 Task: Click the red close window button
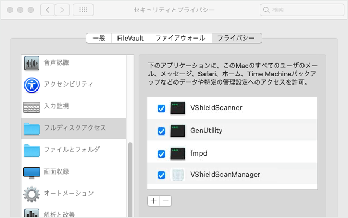tap(10, 10)
